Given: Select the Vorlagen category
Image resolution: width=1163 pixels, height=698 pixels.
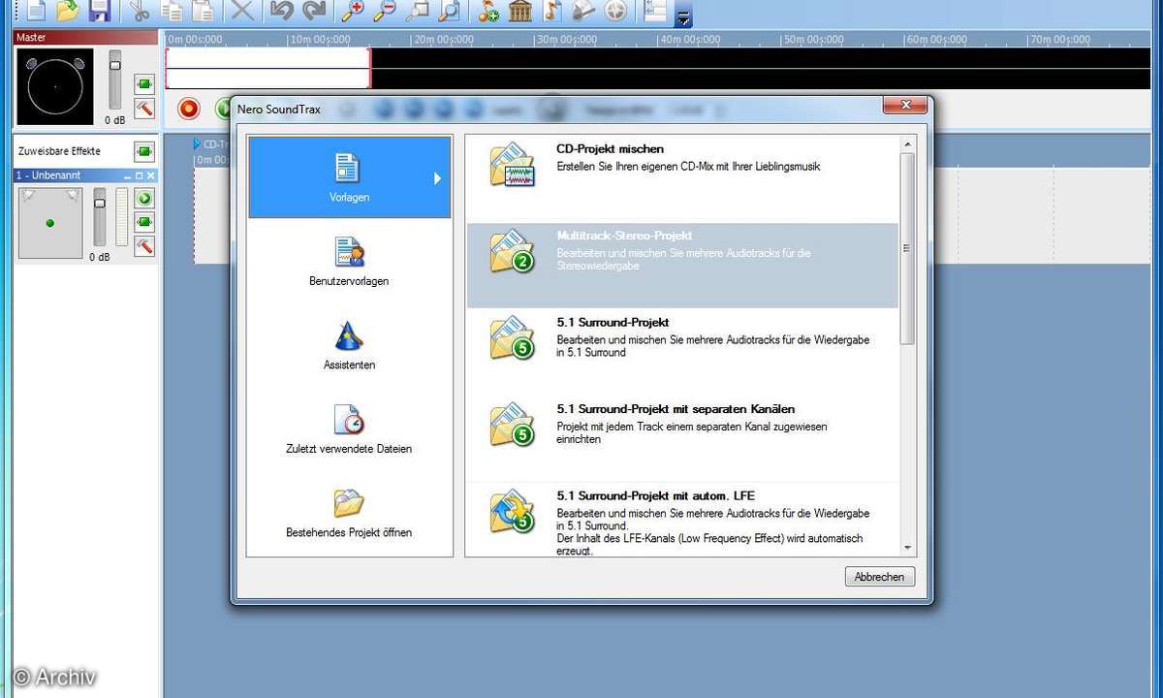Looking at the screenshot, I should click(x=350, y=177).
